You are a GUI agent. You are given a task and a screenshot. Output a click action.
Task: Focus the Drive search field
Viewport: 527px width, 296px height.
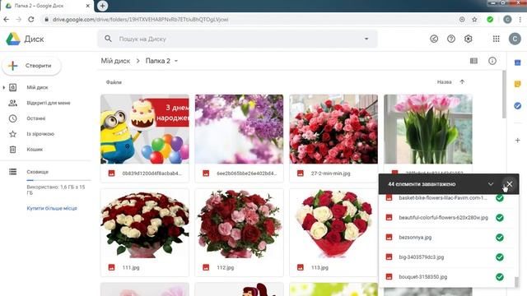click(x=237, y=39)
